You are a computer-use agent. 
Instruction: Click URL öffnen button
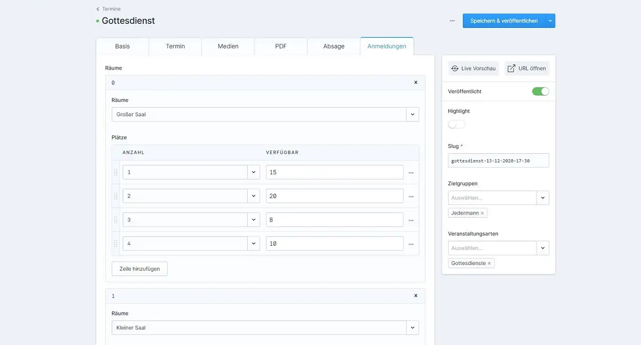click(x=527, y=68)
